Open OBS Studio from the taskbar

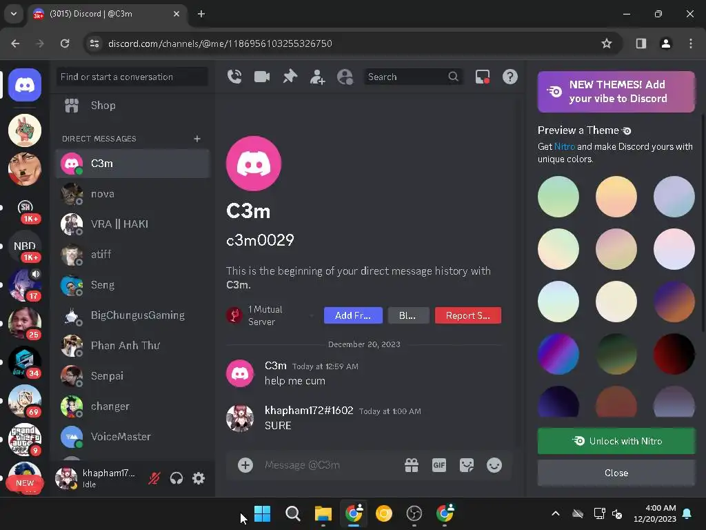414,513
